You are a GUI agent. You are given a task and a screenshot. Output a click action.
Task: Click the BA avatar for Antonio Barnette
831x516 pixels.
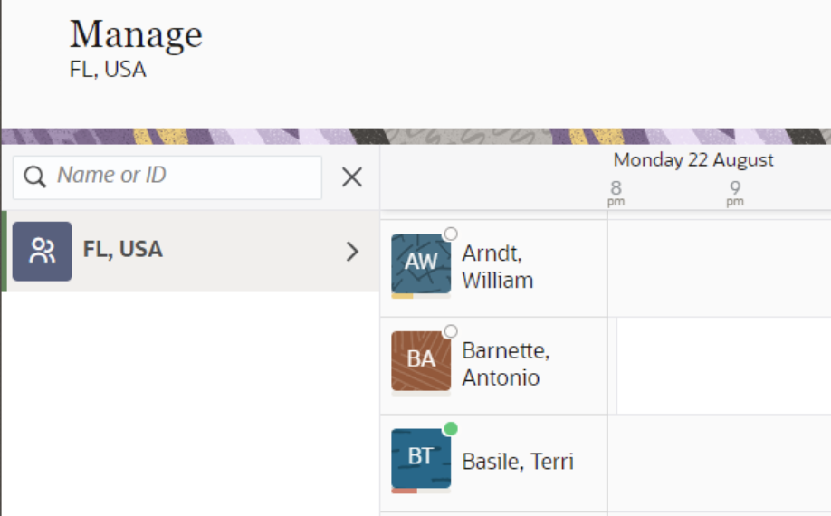tap(420, 359)
